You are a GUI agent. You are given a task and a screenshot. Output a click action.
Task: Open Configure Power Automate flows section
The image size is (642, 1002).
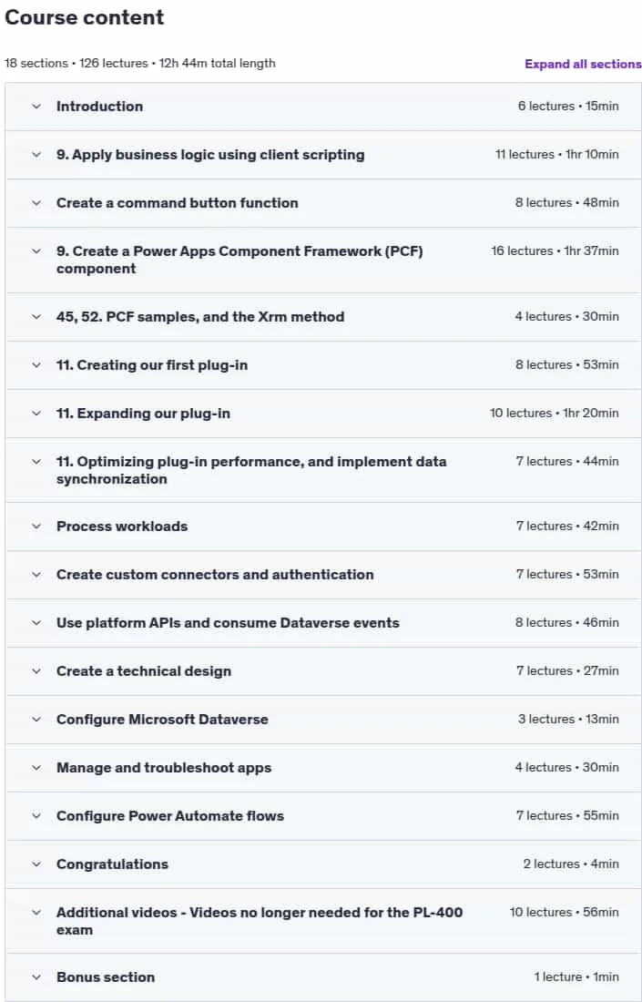pos(323,816)
